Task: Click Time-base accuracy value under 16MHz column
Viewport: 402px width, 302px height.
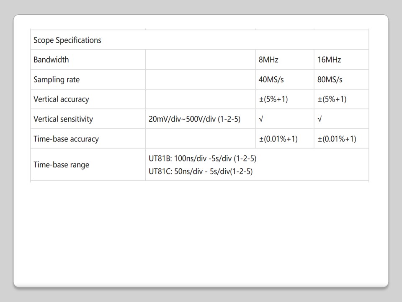Action: point(337,139)
